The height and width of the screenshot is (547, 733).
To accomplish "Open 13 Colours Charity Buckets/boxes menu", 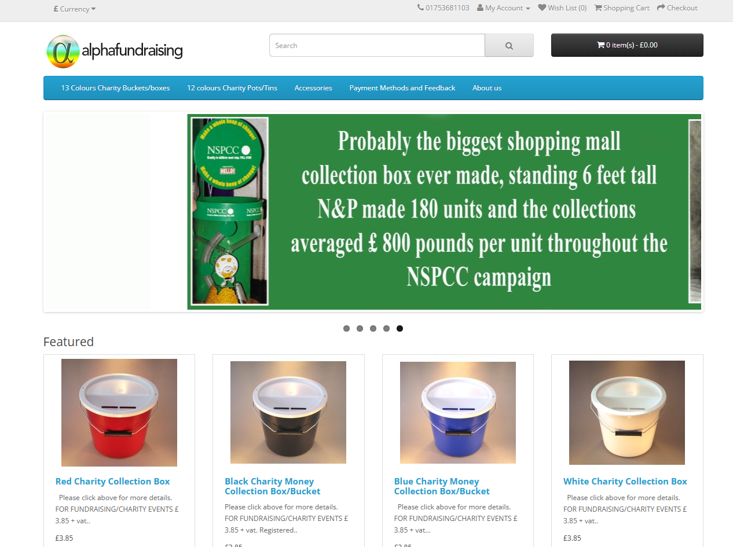I will pyautogui.click(x=116, y=88).
